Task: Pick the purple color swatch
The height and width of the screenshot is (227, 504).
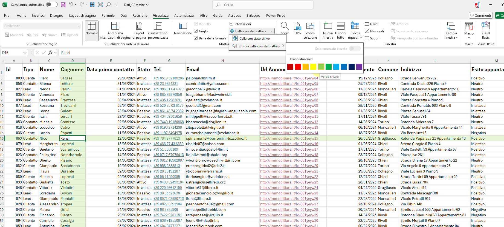Action: (x=359, y=67)
